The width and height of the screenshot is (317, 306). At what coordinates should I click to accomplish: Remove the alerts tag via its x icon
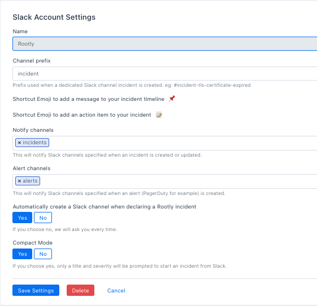click(19, 181)
